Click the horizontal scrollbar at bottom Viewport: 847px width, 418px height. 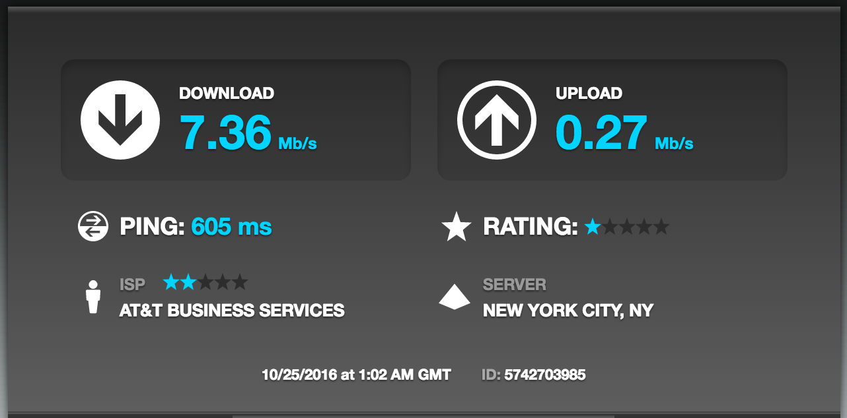pos(423,416)
